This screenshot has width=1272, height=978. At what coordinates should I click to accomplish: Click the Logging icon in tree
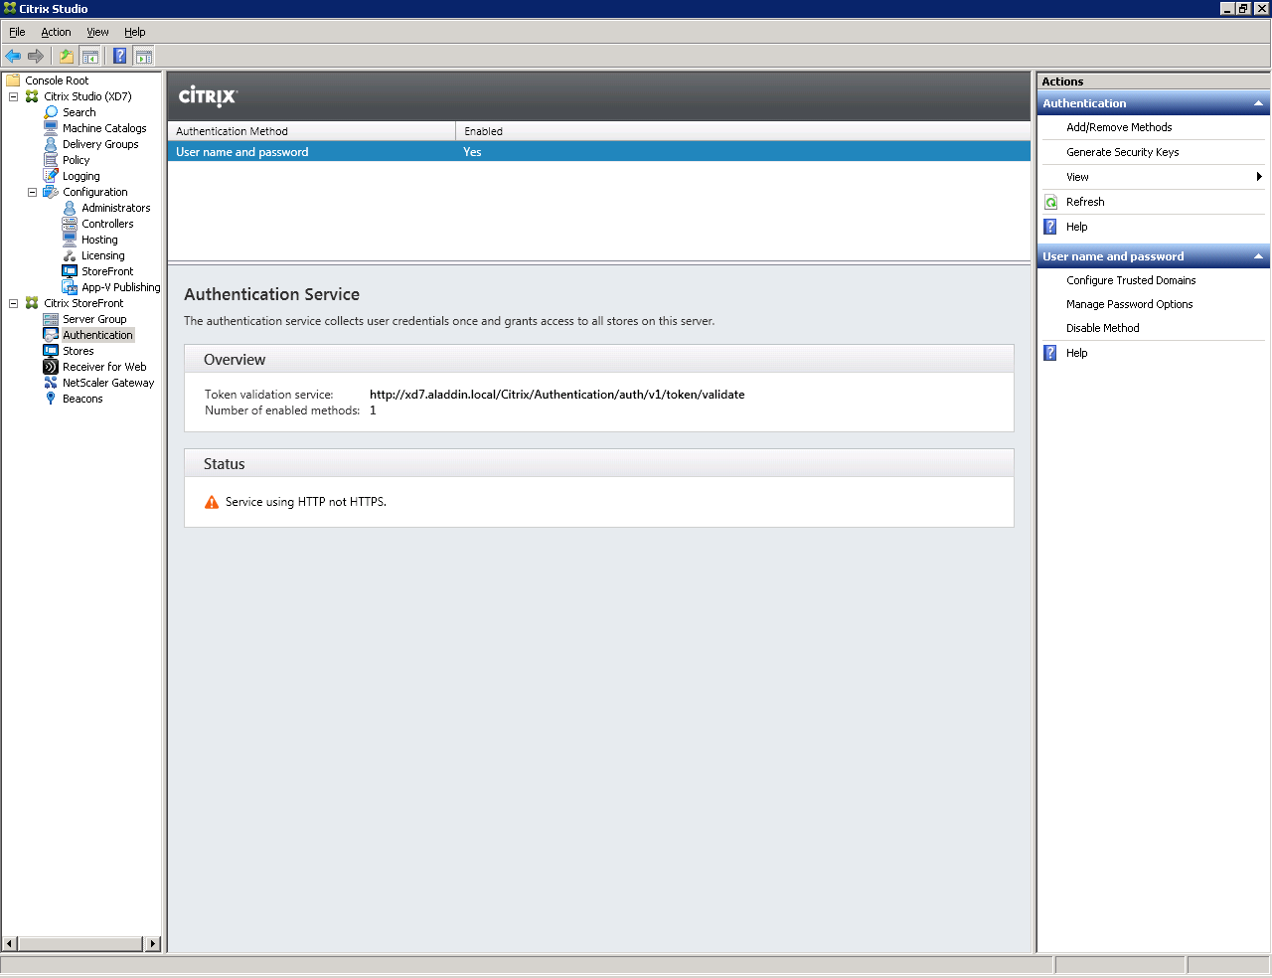(x=51, y=176)
